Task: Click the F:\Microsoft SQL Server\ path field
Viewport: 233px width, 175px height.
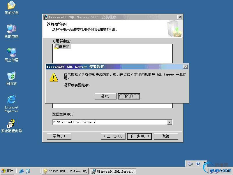Action: [x=110, y=122]
